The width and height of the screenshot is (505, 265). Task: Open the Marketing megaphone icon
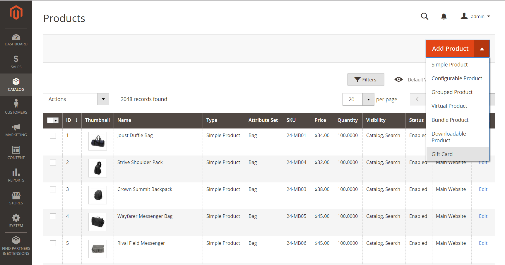point(16,129)
